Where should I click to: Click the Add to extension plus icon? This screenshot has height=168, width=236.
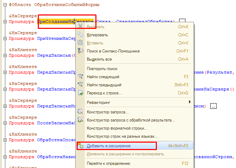tap(81, 146)
